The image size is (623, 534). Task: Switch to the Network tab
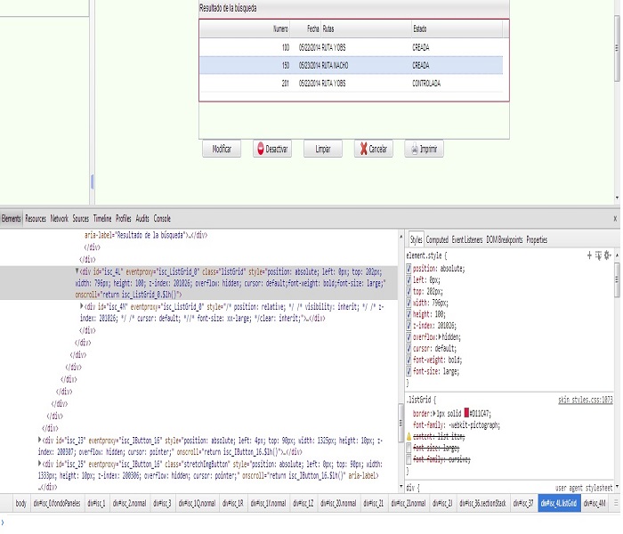click(x=59, y=218)
